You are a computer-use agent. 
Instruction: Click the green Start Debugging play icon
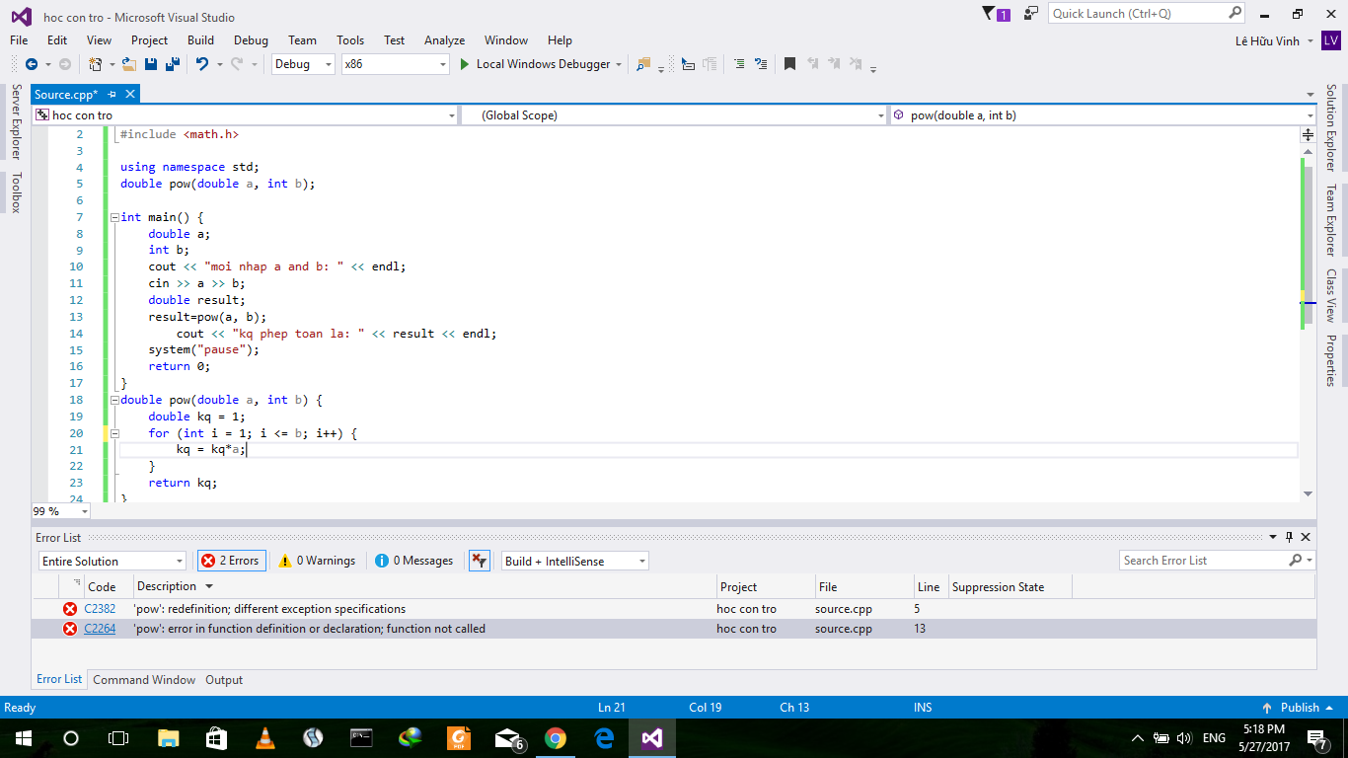click(x=465, y=64)
